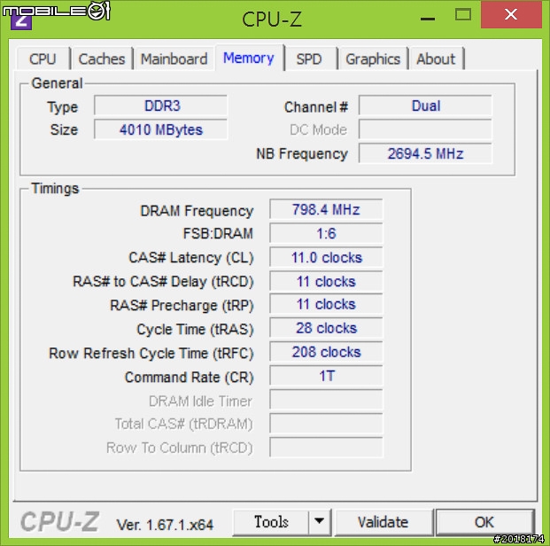
Task: Click the CPU-Z title bar app icon
Action: coord(21,21)
